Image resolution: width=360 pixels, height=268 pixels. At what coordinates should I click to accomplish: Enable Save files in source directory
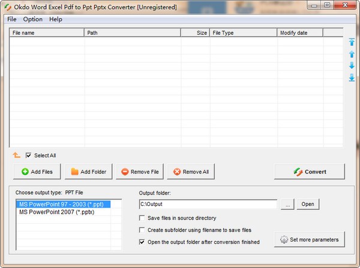(142, 218)
